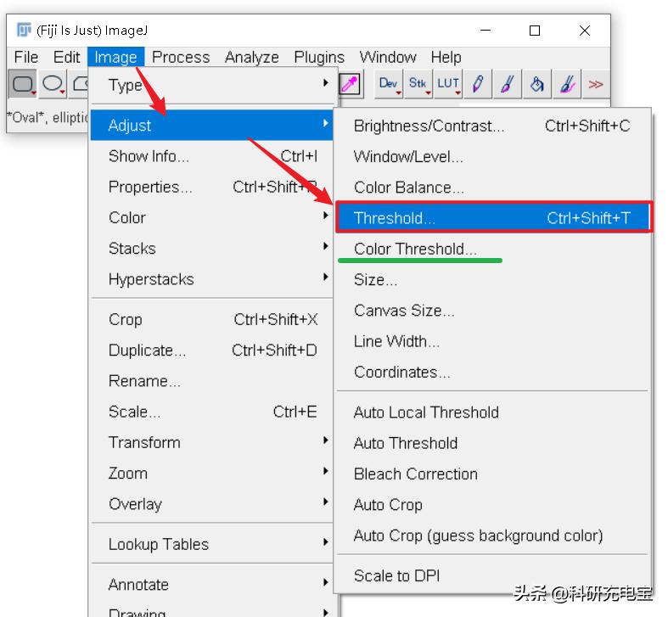Viewport: 668px width, 617px height.
Task: Select Color Balance... in Adjust submenu
Action: 493,187
